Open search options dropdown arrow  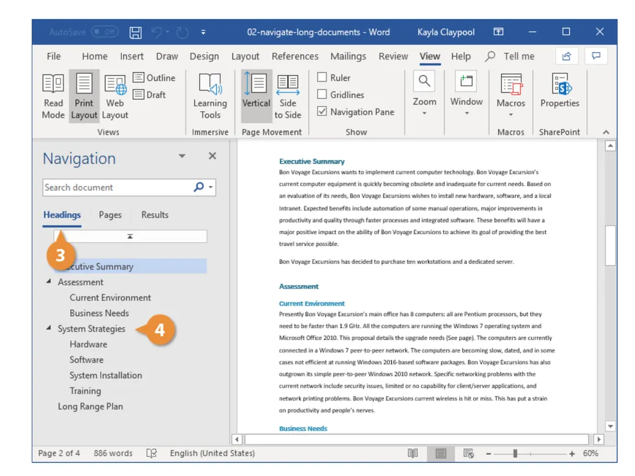[x=211, y=187]
